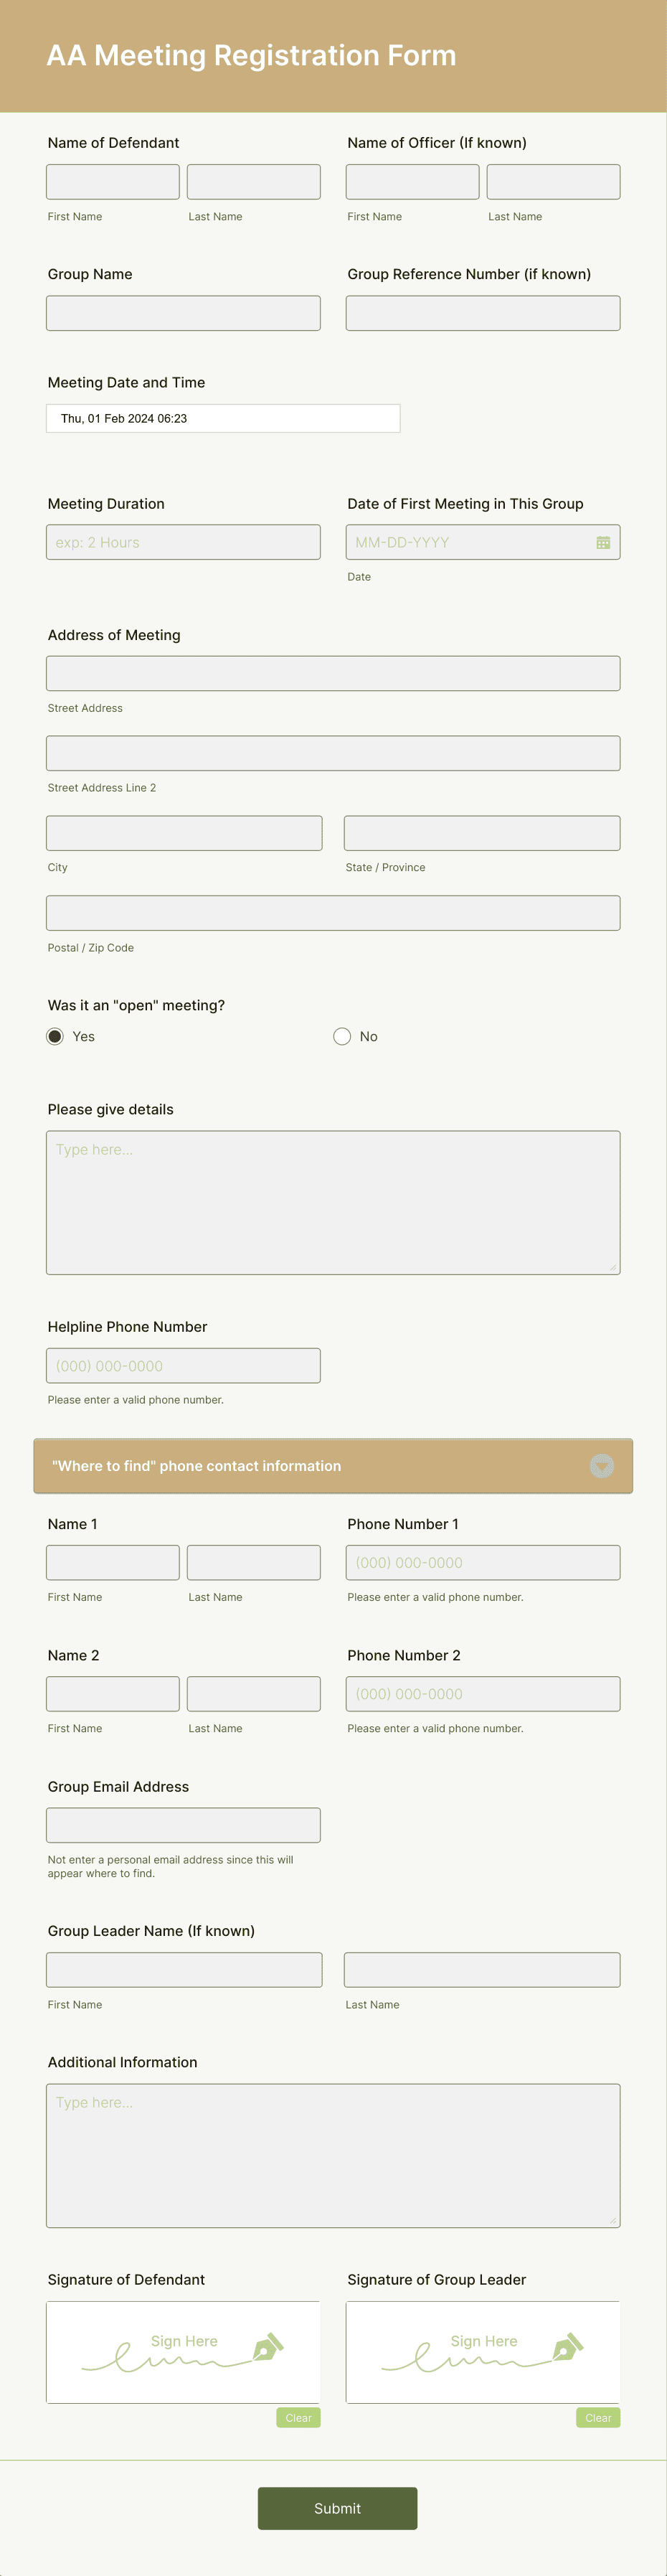Select Yes for open meeting question
This screenshot has width=667, height=2576.
pos(55,1036)
